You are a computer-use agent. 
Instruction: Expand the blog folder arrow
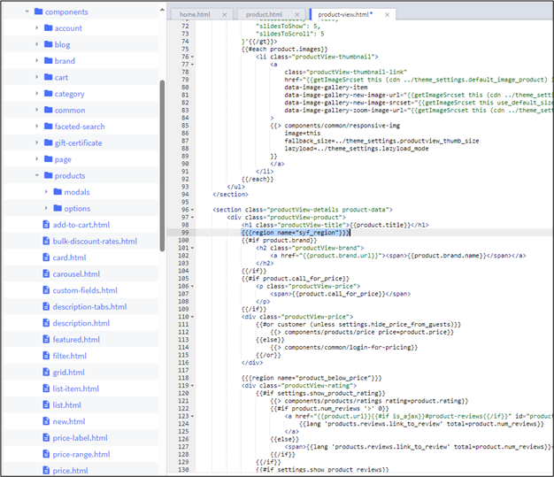pos(37,44)
